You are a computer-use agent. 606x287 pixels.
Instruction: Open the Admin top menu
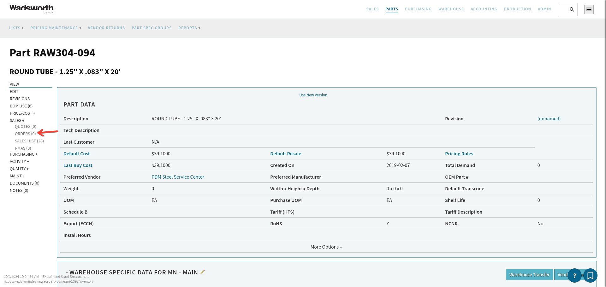(544, 9)
